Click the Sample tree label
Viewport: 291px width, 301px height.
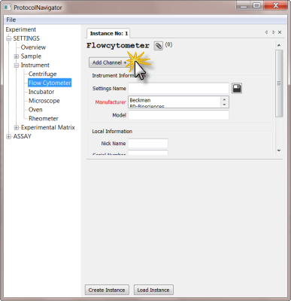pos(31,56)
